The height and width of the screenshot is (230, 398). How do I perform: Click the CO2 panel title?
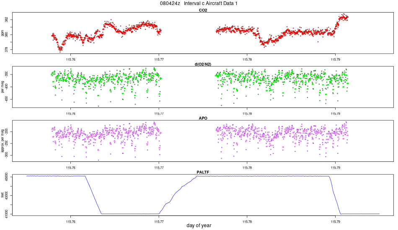[203, 10]
